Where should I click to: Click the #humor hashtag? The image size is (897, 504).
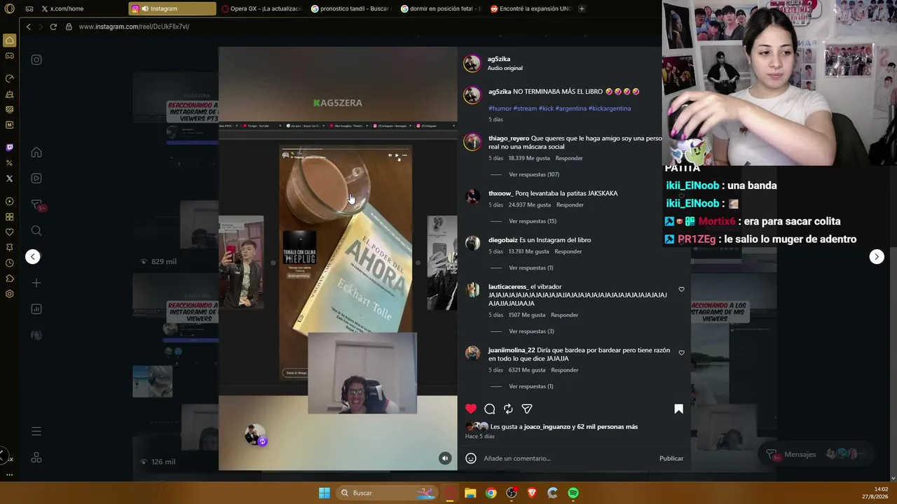pos(500,108)
